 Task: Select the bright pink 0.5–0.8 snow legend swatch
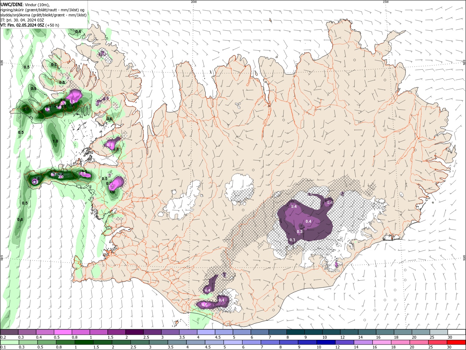[62, 332]
